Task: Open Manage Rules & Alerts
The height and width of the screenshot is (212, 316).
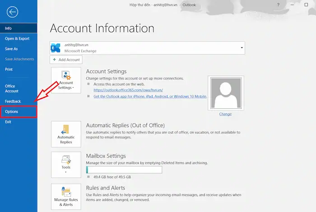Action: point(66,197)
